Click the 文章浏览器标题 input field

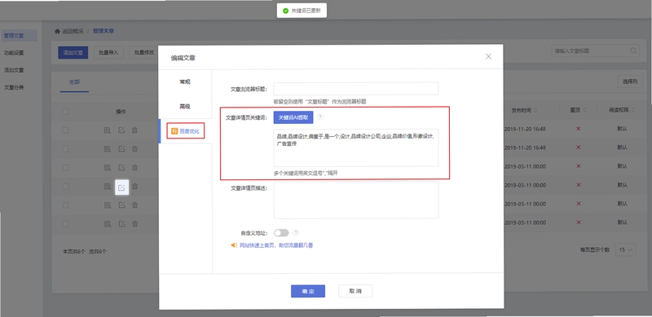[355, 89]
